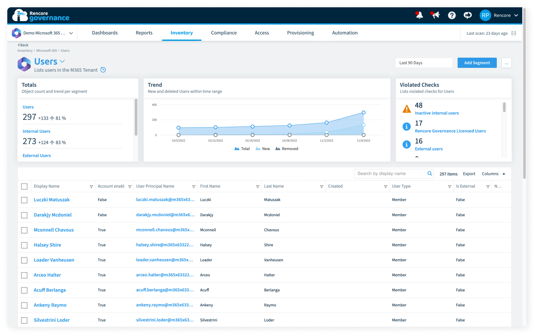Tick the checkbox for Arceo Halter

coord(24,275)
